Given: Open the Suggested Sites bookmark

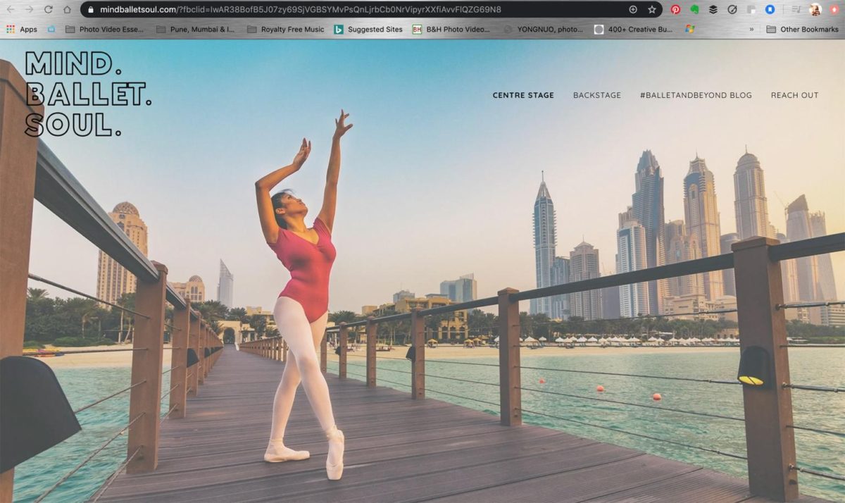Looking at the screenshot, I should [368, 29].
